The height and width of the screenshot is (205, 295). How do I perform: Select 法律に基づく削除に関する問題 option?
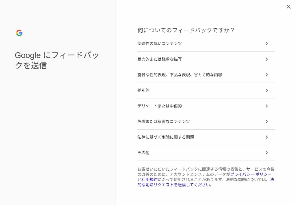click(206, 137)
